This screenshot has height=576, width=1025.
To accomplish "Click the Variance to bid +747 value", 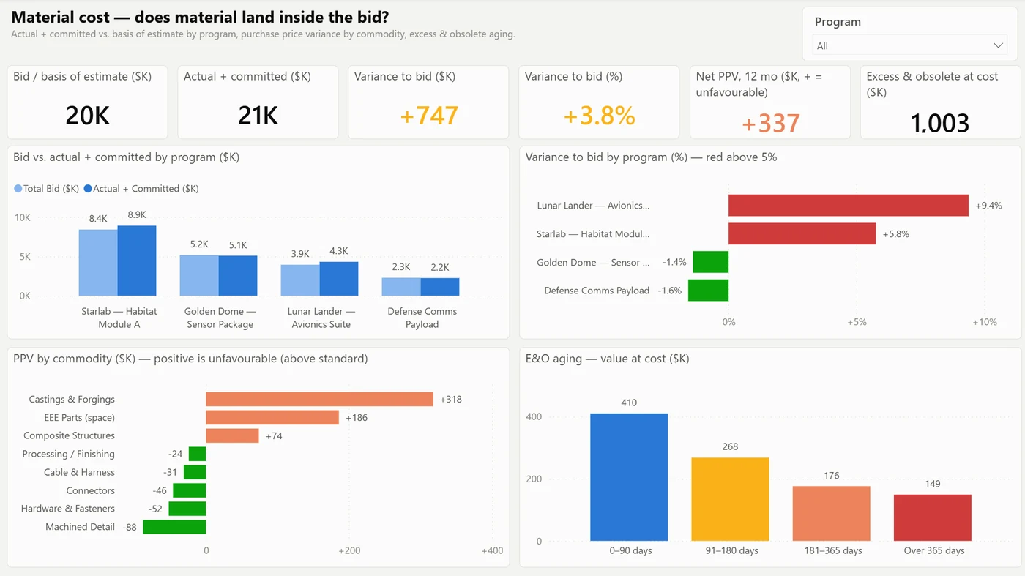I will pyautogui.click(x=429, y=115).
